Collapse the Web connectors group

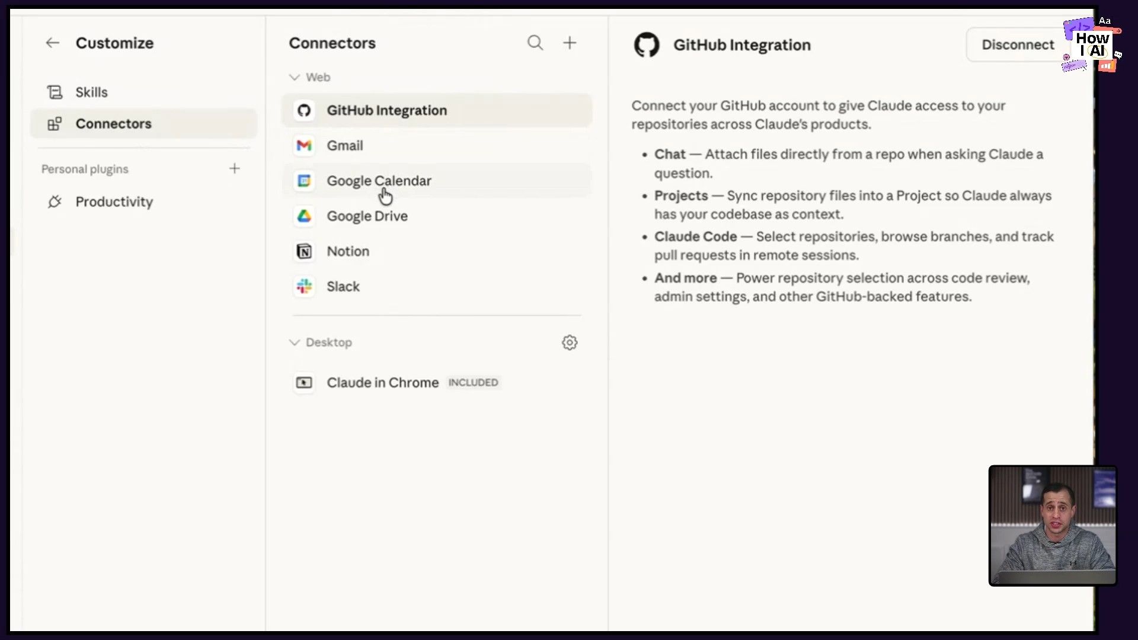[294, 77]
